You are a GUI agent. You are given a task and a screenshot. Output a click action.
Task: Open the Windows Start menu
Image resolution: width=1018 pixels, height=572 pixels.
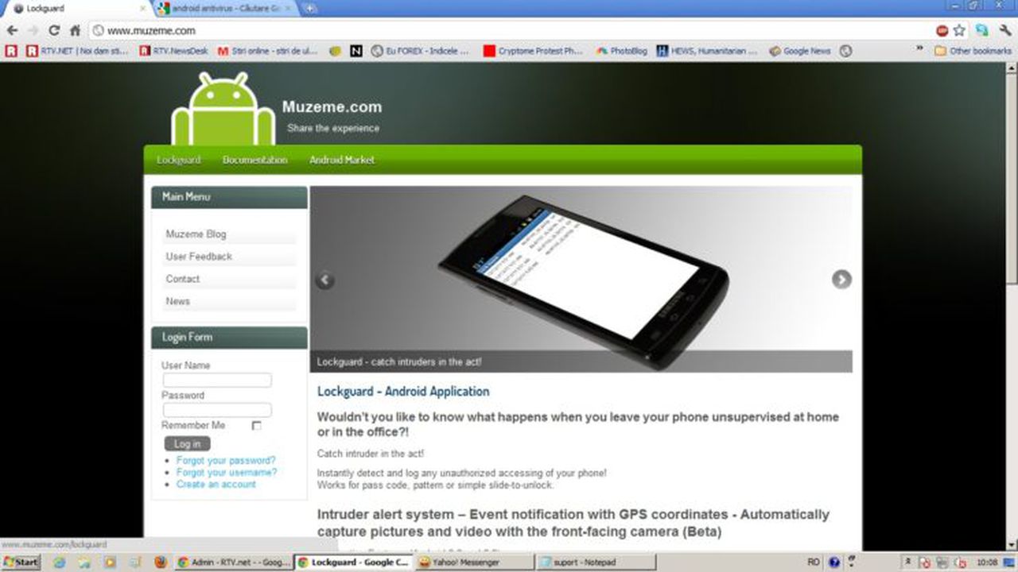(21, 562)
